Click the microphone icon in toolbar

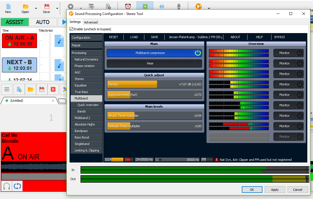point(179,7)
